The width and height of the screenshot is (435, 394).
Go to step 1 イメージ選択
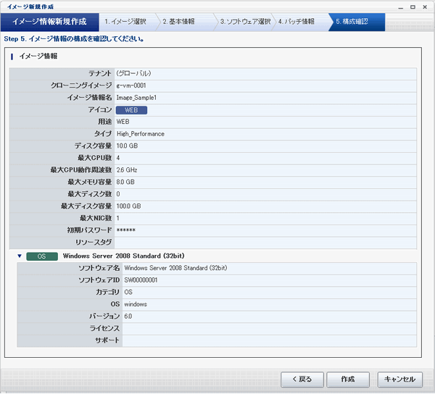[x=125, y=22]
